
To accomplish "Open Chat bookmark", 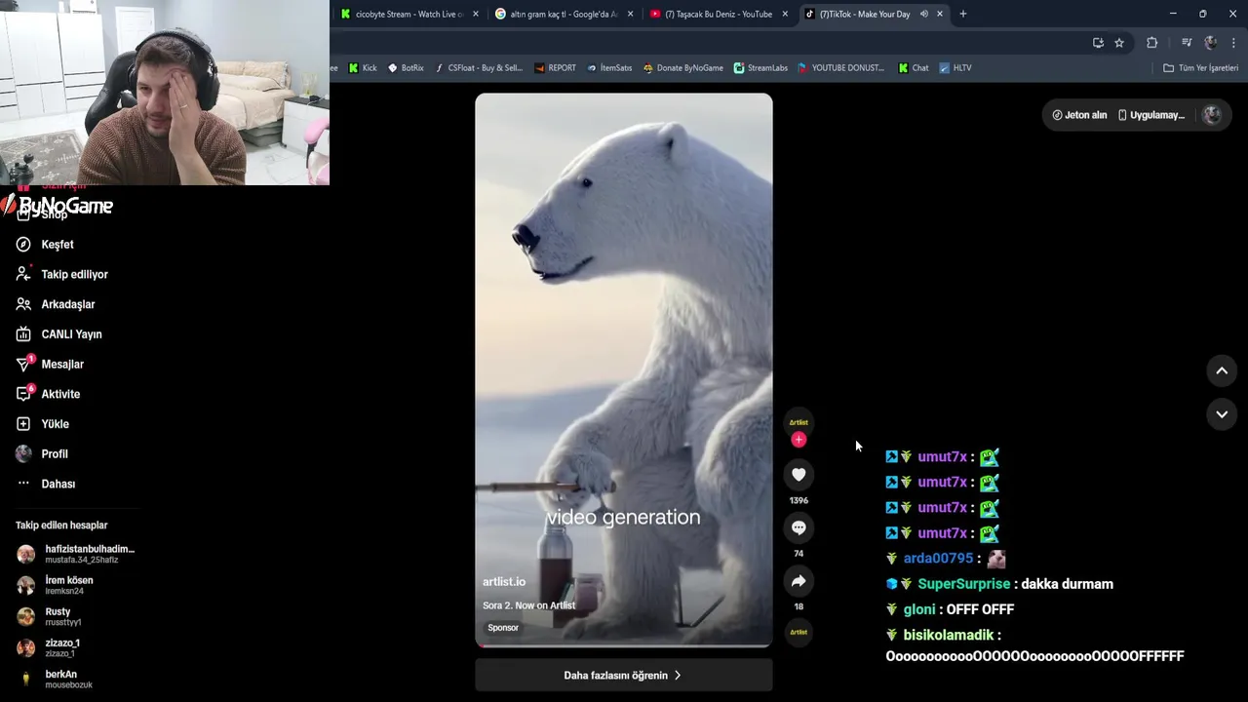I will 914,68.
